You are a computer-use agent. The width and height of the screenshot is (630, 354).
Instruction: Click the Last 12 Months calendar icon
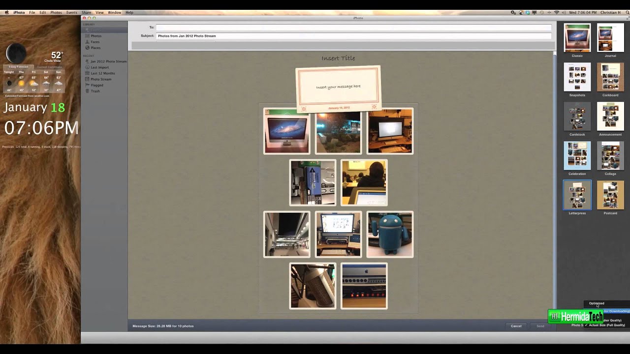87,73
